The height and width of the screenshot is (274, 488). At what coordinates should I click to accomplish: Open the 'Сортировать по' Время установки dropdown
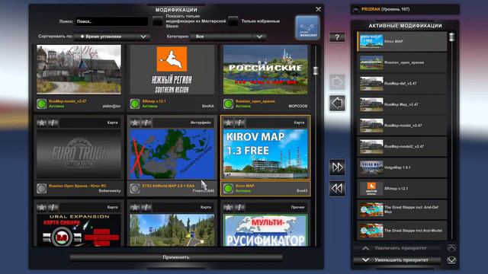coord(112,37)
